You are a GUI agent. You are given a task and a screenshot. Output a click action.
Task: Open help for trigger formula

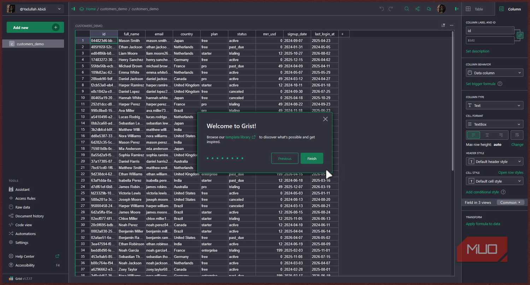pyautogui.click(x=500, y=84)
